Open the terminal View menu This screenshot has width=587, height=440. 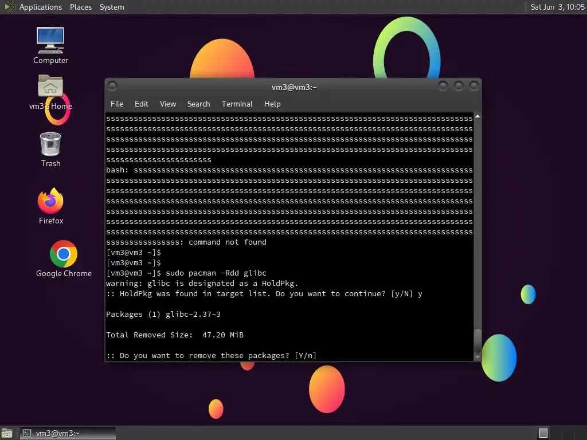point(168,104)
